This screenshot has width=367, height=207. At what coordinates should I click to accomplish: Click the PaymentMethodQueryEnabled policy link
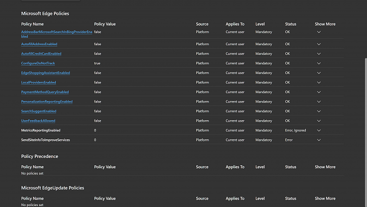click(45, 92)
